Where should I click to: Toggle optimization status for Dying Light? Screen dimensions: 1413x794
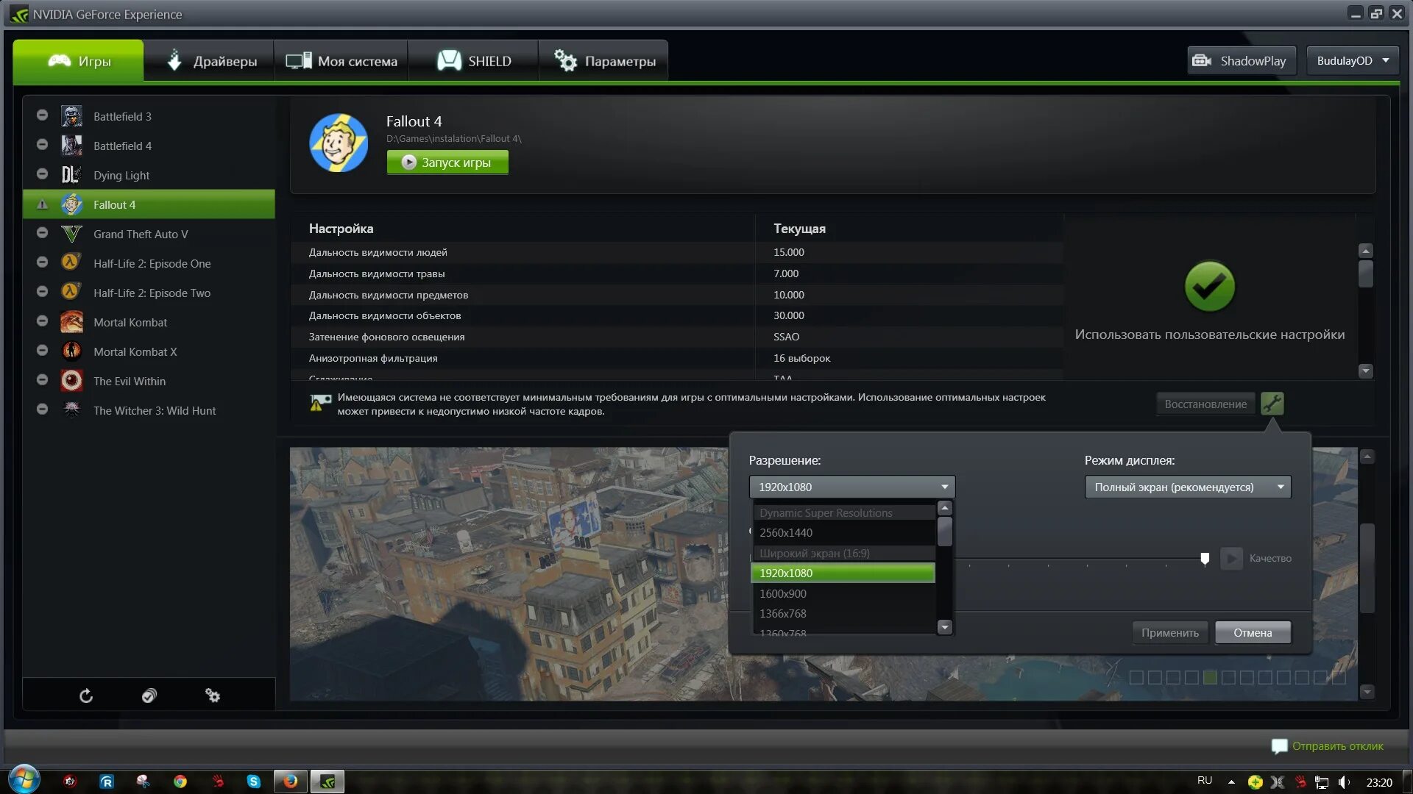click(x=42, y=174)
